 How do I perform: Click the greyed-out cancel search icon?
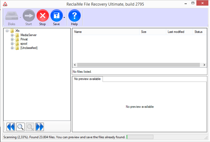tap(30, 127)
